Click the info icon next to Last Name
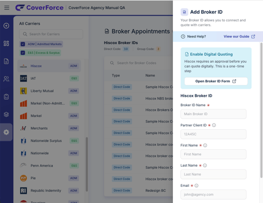 pos(205,166)
